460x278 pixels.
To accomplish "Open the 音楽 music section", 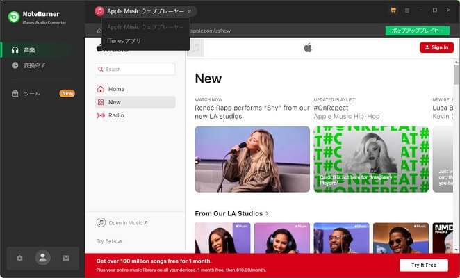I will 42,50.
